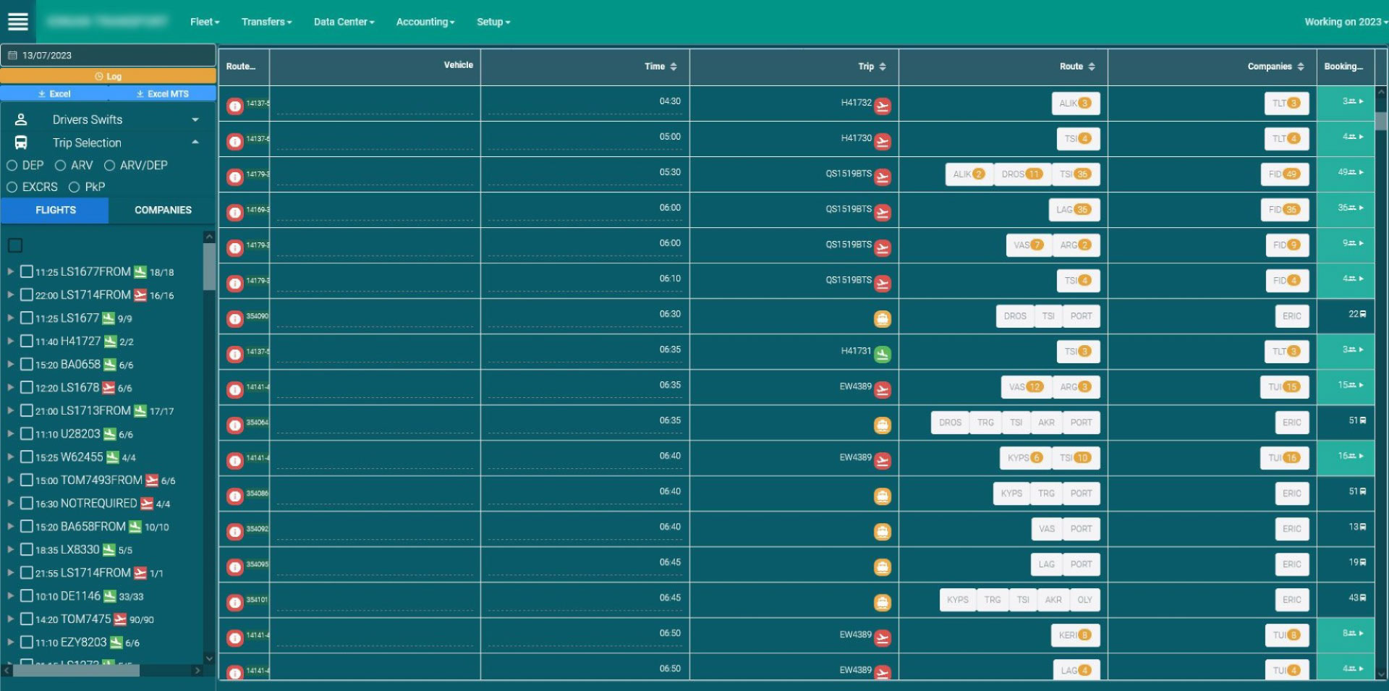Click yellow bus icon in 06:35 row 354064
The width and height of the screenshot is (1389, 691).
pos(882,425)
